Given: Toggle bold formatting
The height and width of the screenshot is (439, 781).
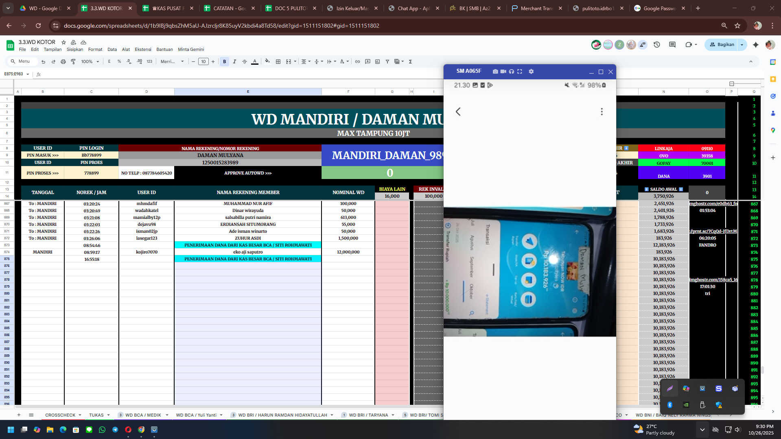Looking at the screenshot, I should (224, 61).
